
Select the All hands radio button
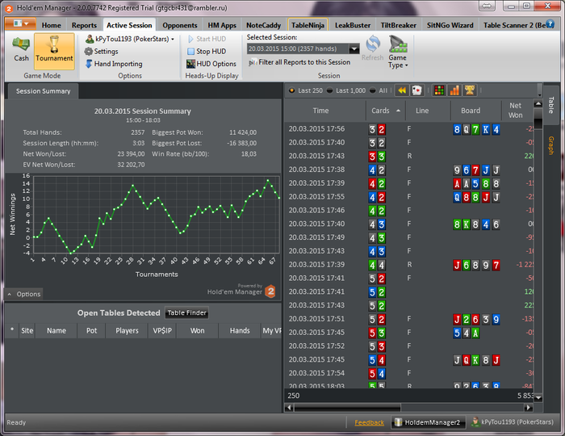tap(379, 90)
